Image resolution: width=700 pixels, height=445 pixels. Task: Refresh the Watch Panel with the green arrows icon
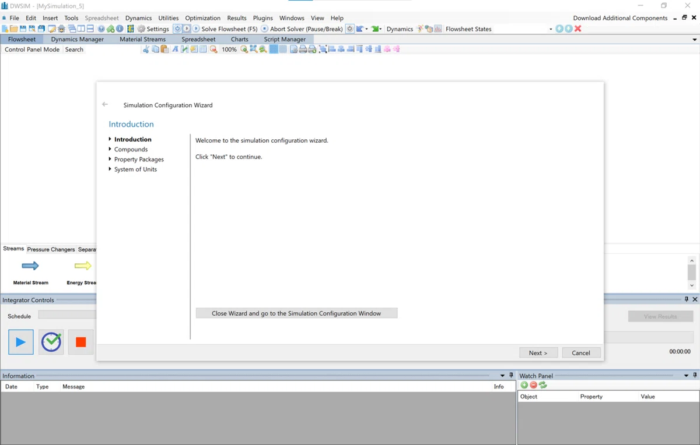point(543,385)
